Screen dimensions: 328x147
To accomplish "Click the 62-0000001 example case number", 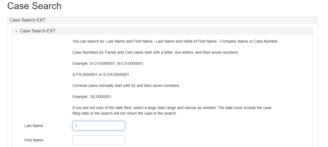I will (x=100, y=97).
